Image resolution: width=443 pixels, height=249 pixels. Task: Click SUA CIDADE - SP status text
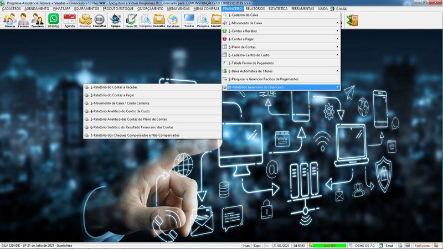[x=37, y=246]
